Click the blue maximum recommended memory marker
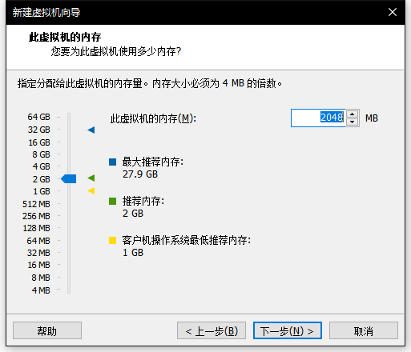Screen dimensions: 411x352 pos(91,130)
